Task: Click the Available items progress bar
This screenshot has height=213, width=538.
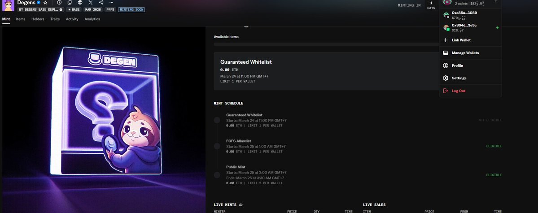Action: pyautogui.click(x=326, y=44)
